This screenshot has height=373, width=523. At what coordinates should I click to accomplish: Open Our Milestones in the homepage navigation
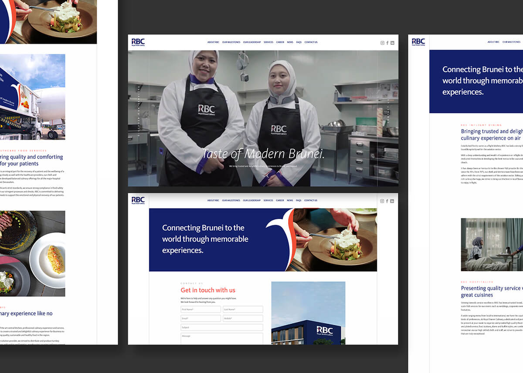[x=231, y=42]
